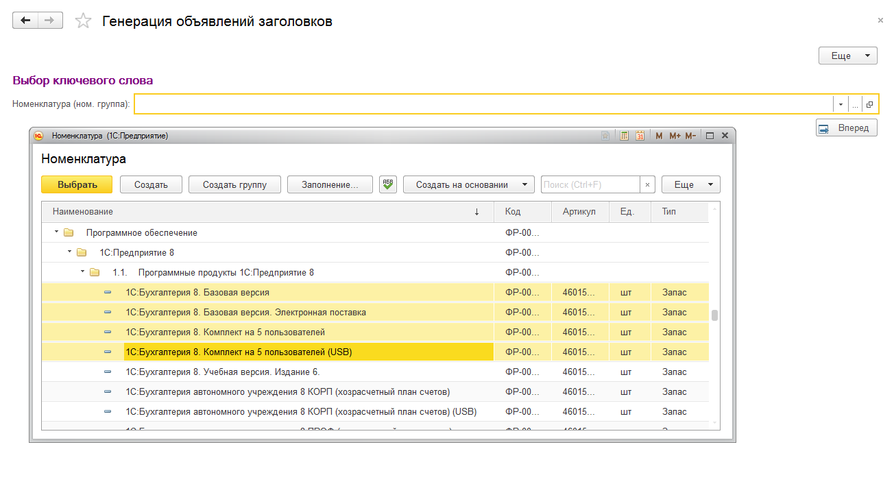Click the Наименование column header

tap(267, 212)
